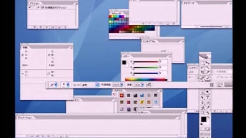Select the Slice tool in toolbox
246x138 pixels.
[x=208, y=72]
